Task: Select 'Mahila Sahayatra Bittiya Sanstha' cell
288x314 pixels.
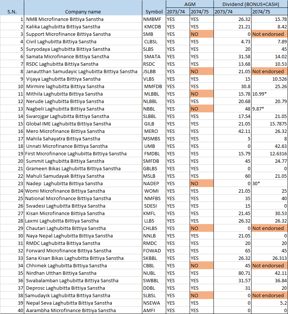Action: tap(83, 139)
